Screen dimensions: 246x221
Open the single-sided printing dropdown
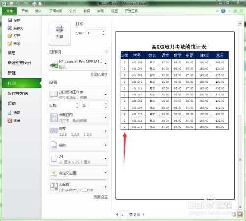tap(78, 118)
